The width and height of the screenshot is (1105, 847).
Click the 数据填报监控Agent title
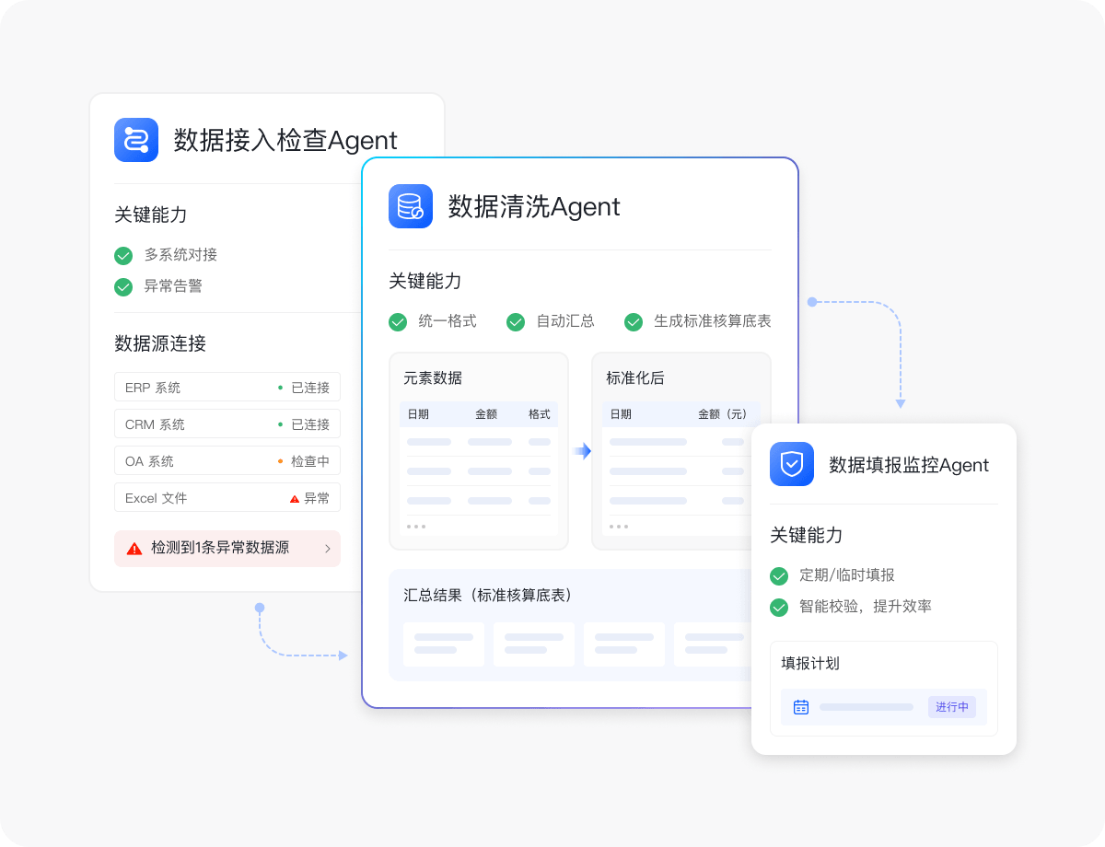click(x=909, y=465)
